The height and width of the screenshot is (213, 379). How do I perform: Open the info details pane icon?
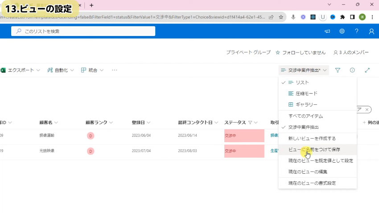tap(352, 70)
